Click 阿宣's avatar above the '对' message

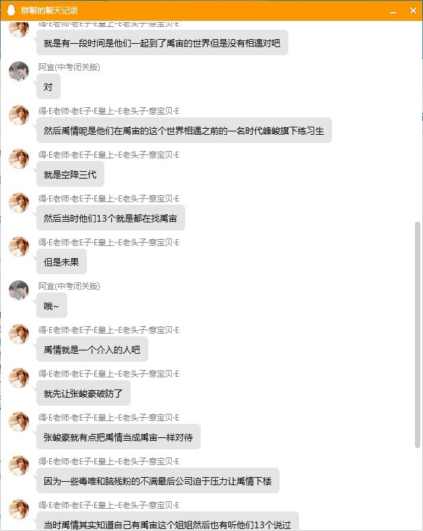19,71
